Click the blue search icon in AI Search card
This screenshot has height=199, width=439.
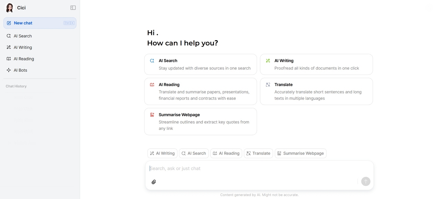click(152, 61)
